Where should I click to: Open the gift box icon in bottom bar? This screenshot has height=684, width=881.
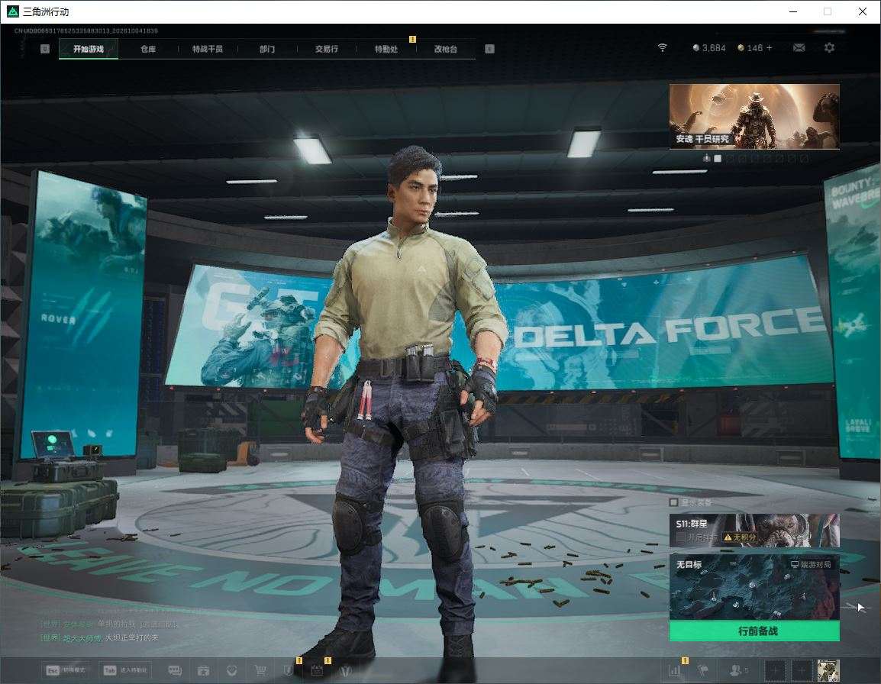[203, 670]
